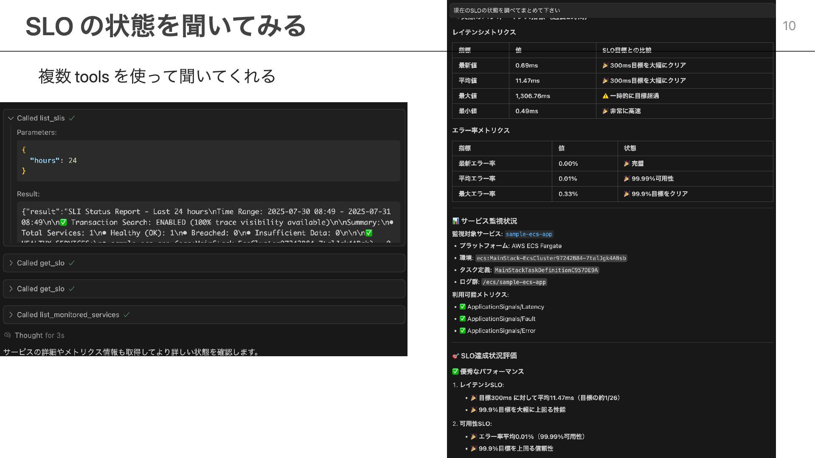This screenshot has height=458, width=815.
Task: Collapse the Called list_slis section chevron
Action: pyautogui.click(x=11, y=118)
